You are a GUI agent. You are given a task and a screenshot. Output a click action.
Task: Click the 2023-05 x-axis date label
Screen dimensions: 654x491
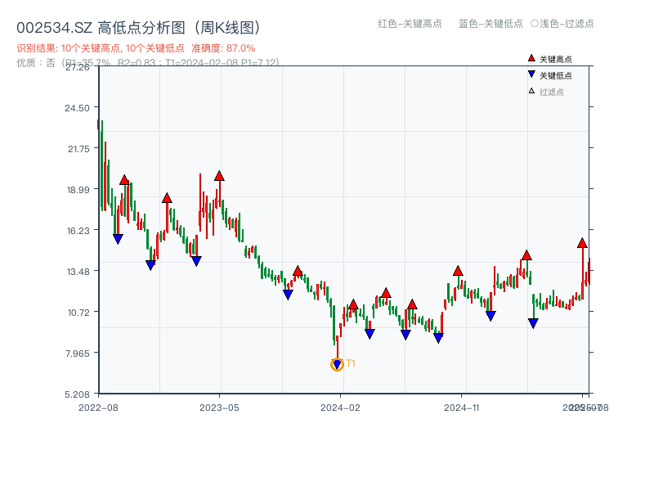coord(219,408)
